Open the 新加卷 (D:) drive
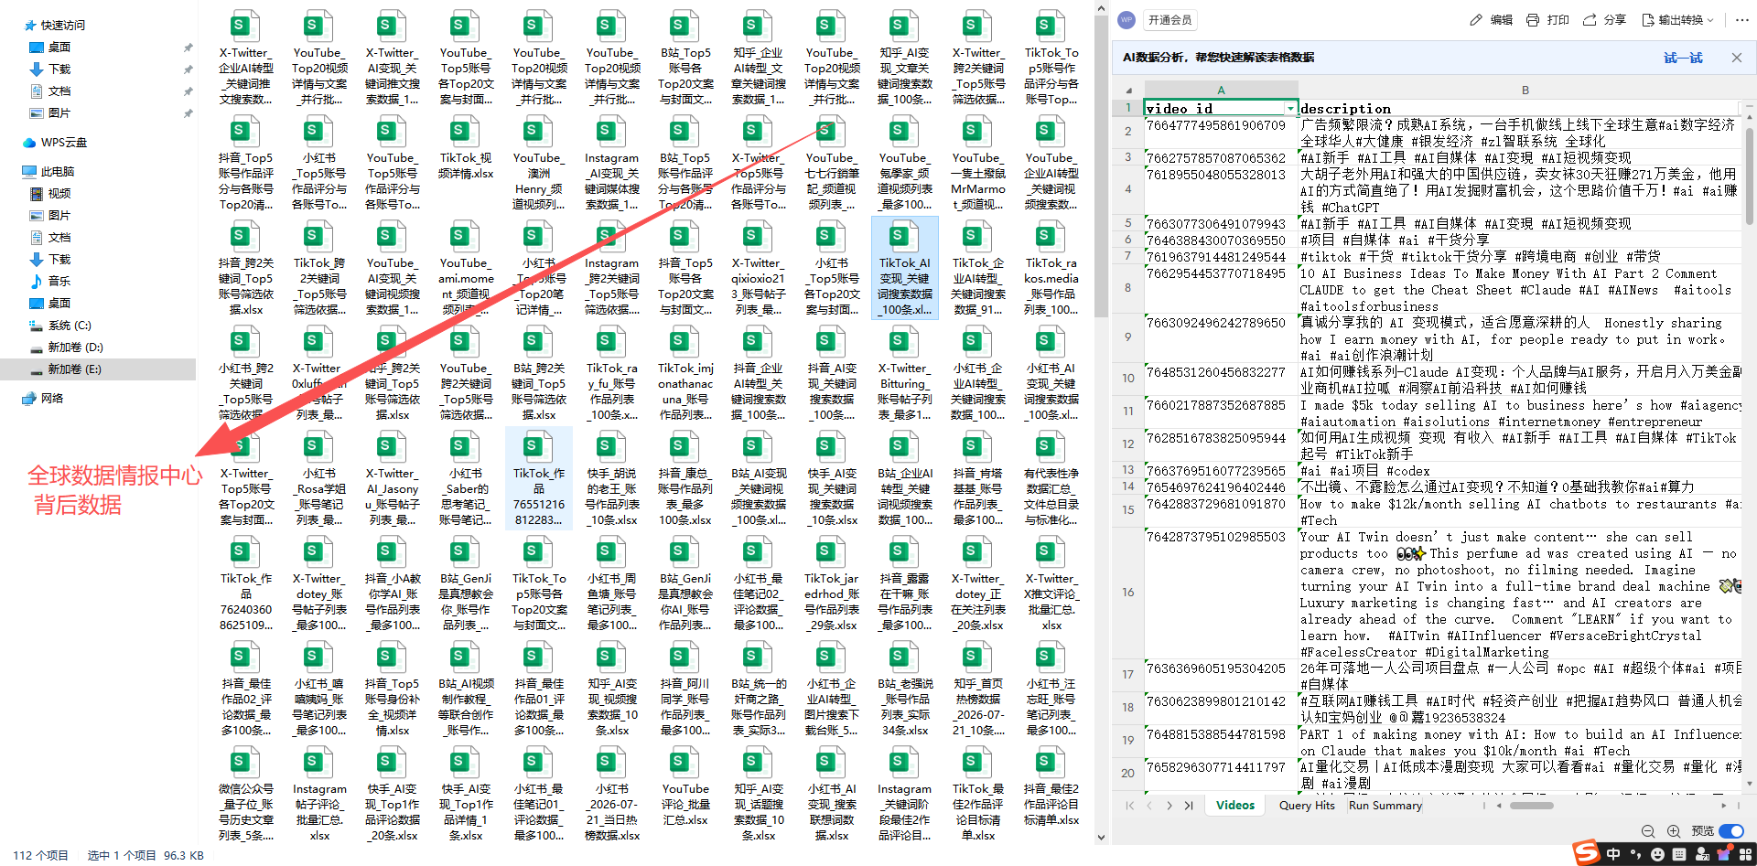Viewport: 1757px width, 866px height. (x=66, y=347)
